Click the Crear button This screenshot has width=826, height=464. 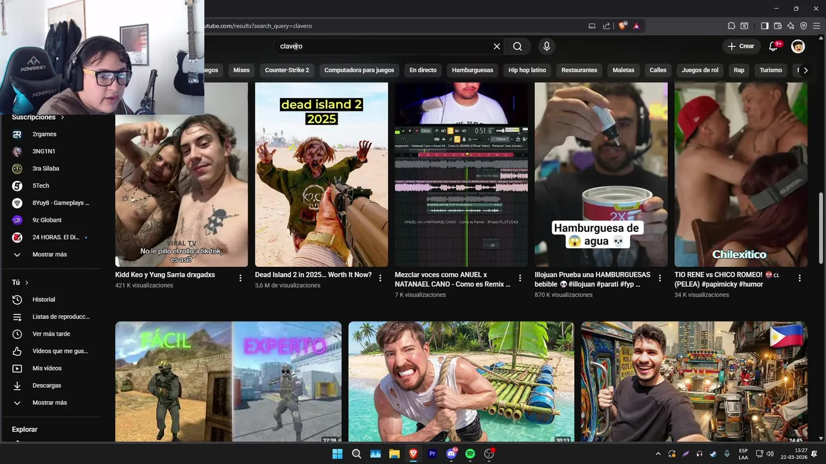click(741, 46)
